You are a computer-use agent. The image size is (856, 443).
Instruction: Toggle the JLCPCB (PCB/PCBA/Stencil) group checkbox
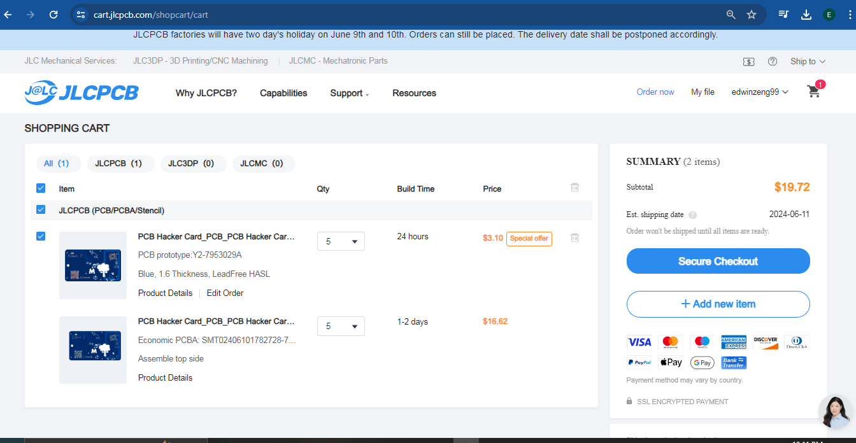point(41,209)
